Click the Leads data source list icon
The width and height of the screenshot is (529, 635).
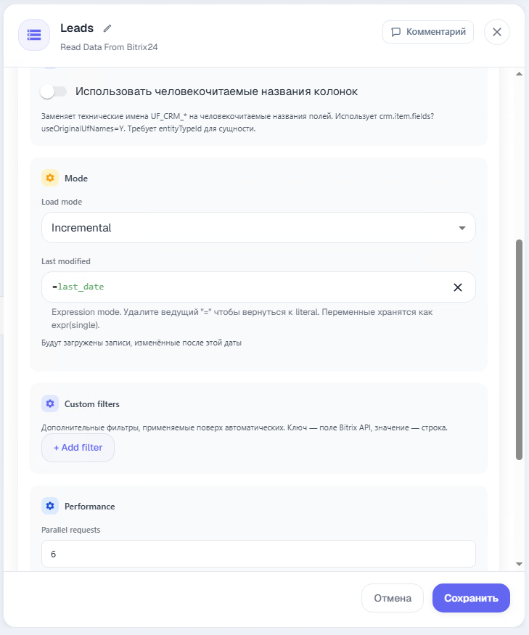tap(34, 35)
